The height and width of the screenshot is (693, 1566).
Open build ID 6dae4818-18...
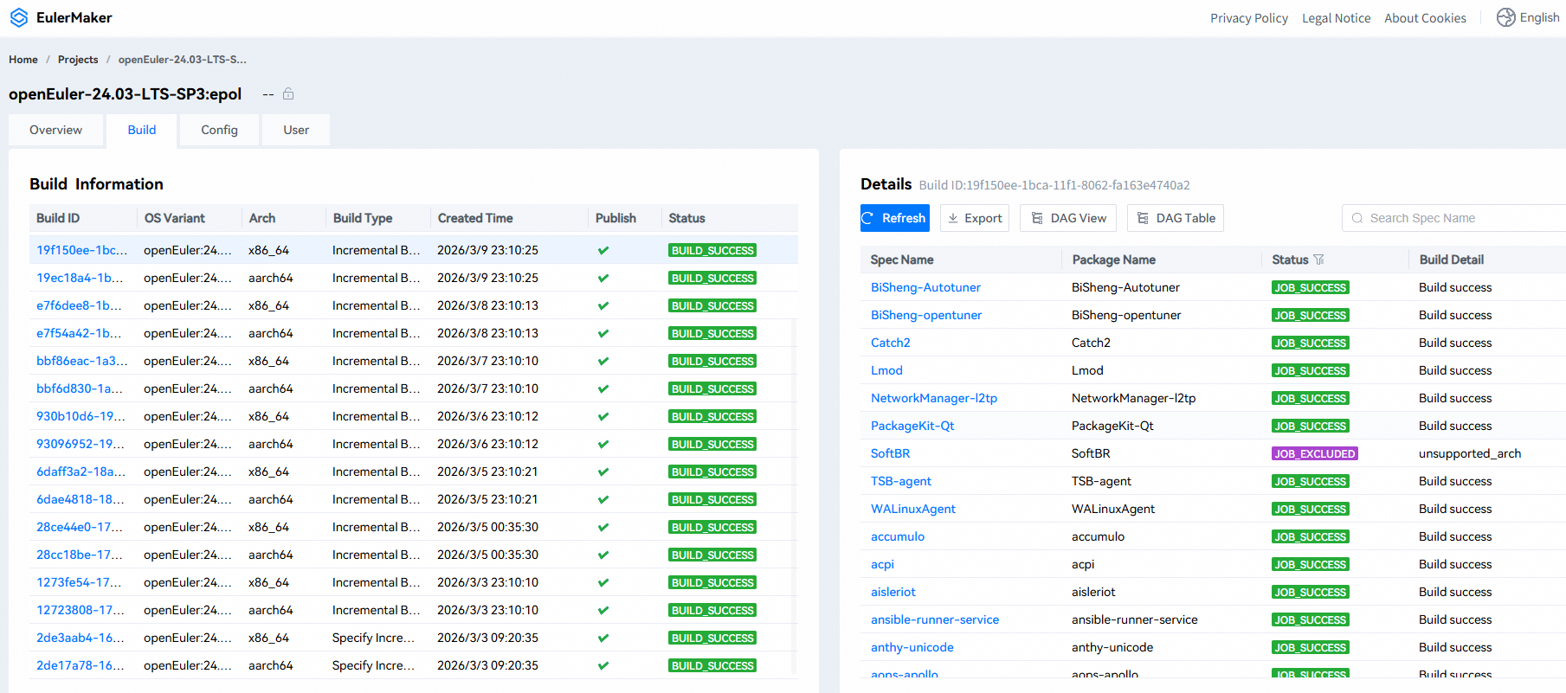click(x=80, y=499)
